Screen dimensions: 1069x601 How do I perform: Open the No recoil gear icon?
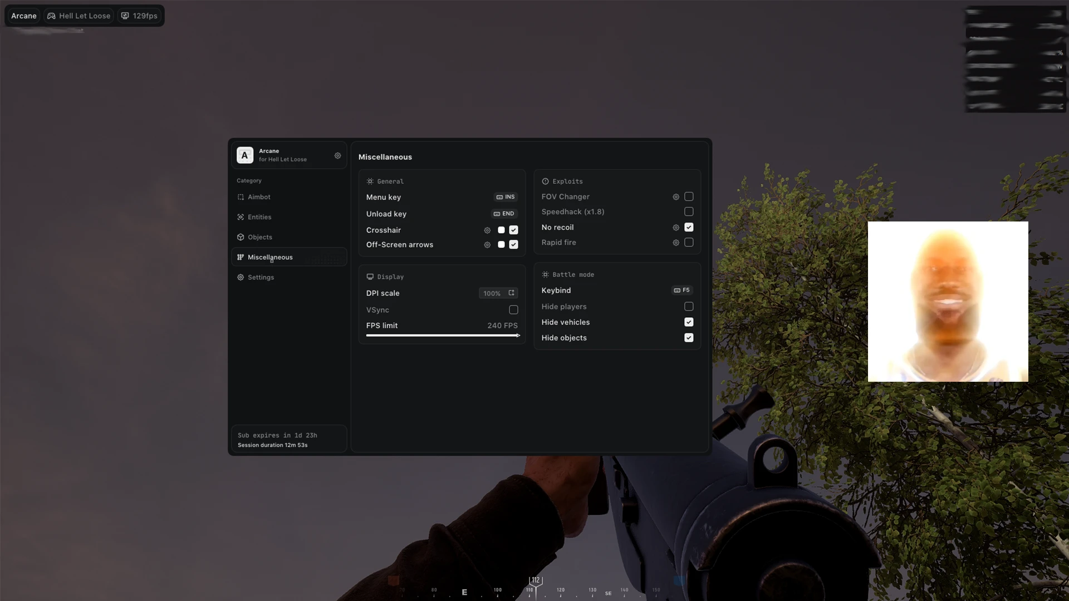click(x=676, y=228)
